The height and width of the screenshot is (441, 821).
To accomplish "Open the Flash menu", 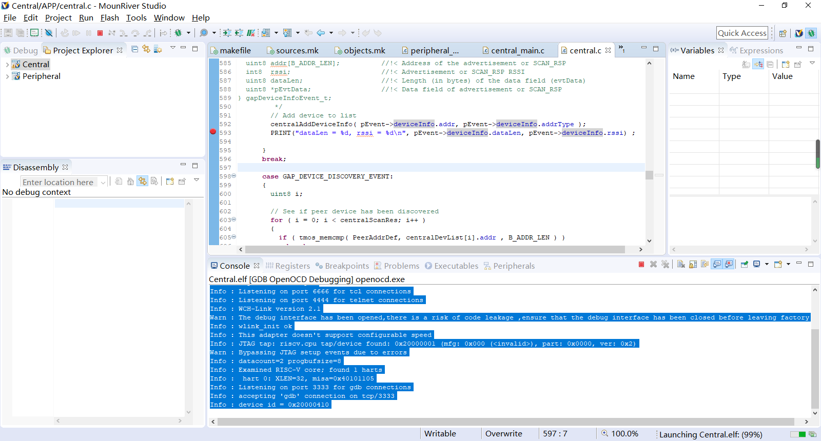I will 109,17.
